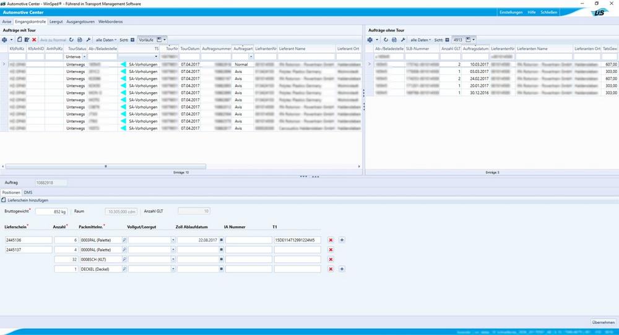Image resolution: width=619 pixels, height=335 pixels.
Task: Open Hilfe in the header
Action: coord(532,12)
